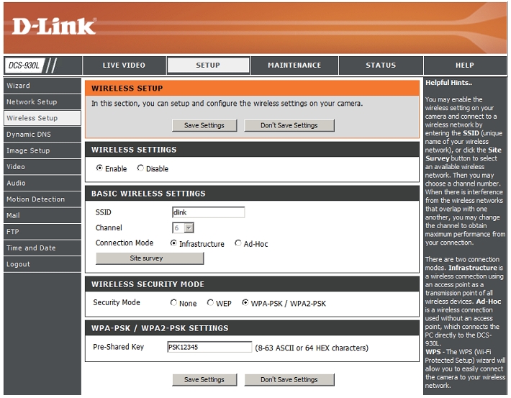Click the top Save Settings button
The image size is (511, 398).
tap(204, 125)
